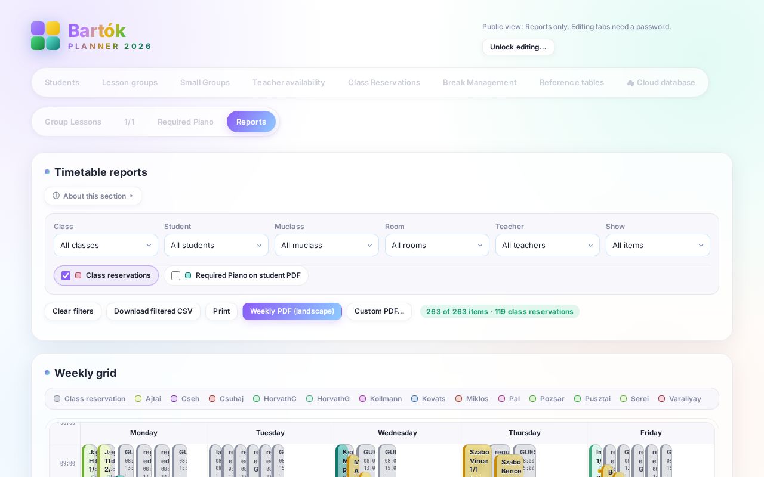Image resolution: width=764 pixels, height=477 pixels.
Task: Open the Lesson groups tab
Action: (130, 82)
